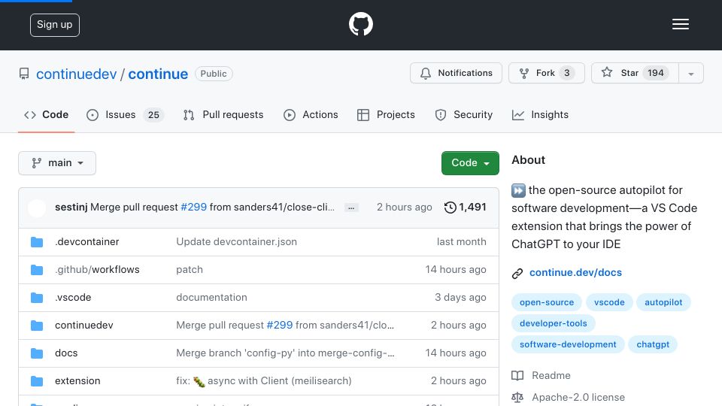Open the extension folder
The height and width of the screenshot is (406, 722).
(x=77, y=380)
